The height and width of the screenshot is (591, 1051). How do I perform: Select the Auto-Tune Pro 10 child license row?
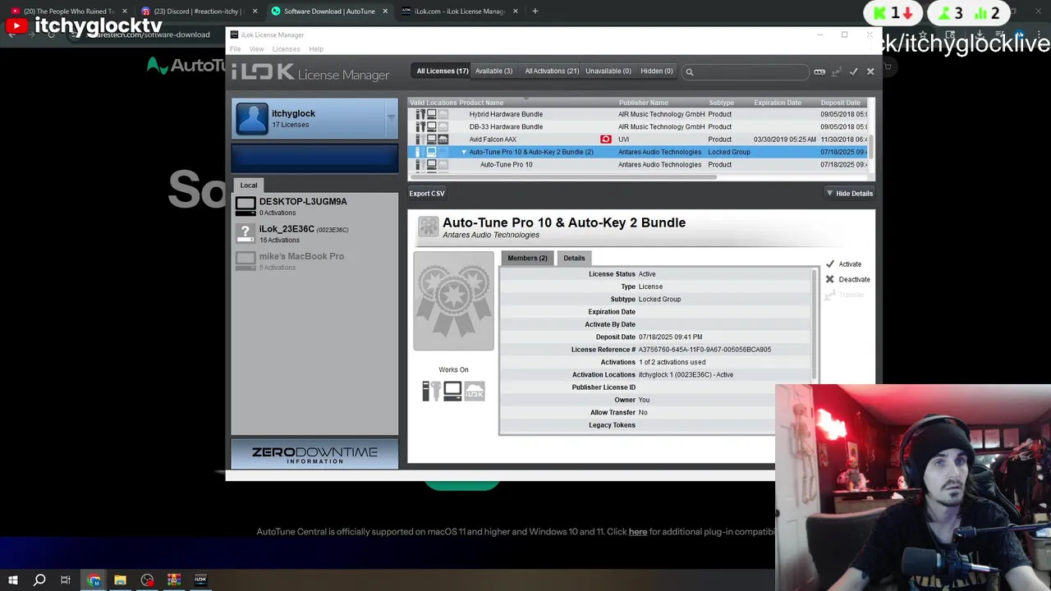[638, 164]
